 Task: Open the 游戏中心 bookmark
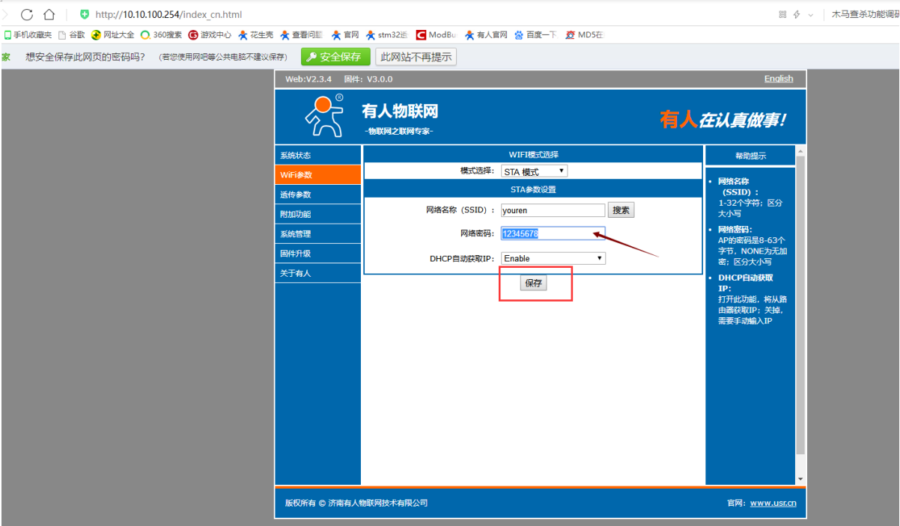[210, 34]
